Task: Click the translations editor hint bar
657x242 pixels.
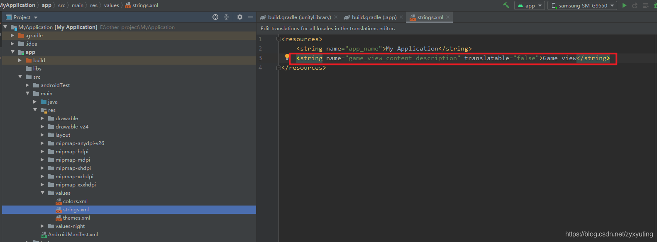Action: (457, 28)
